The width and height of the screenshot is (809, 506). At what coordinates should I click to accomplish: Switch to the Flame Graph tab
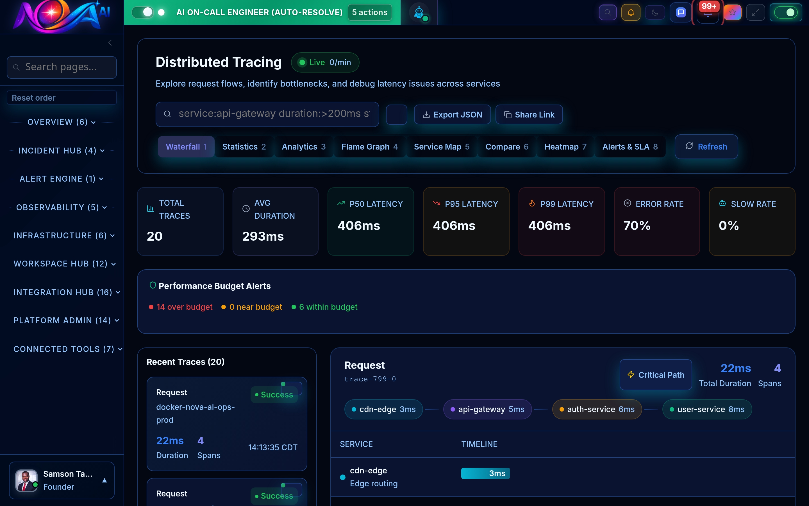[369, 146]
